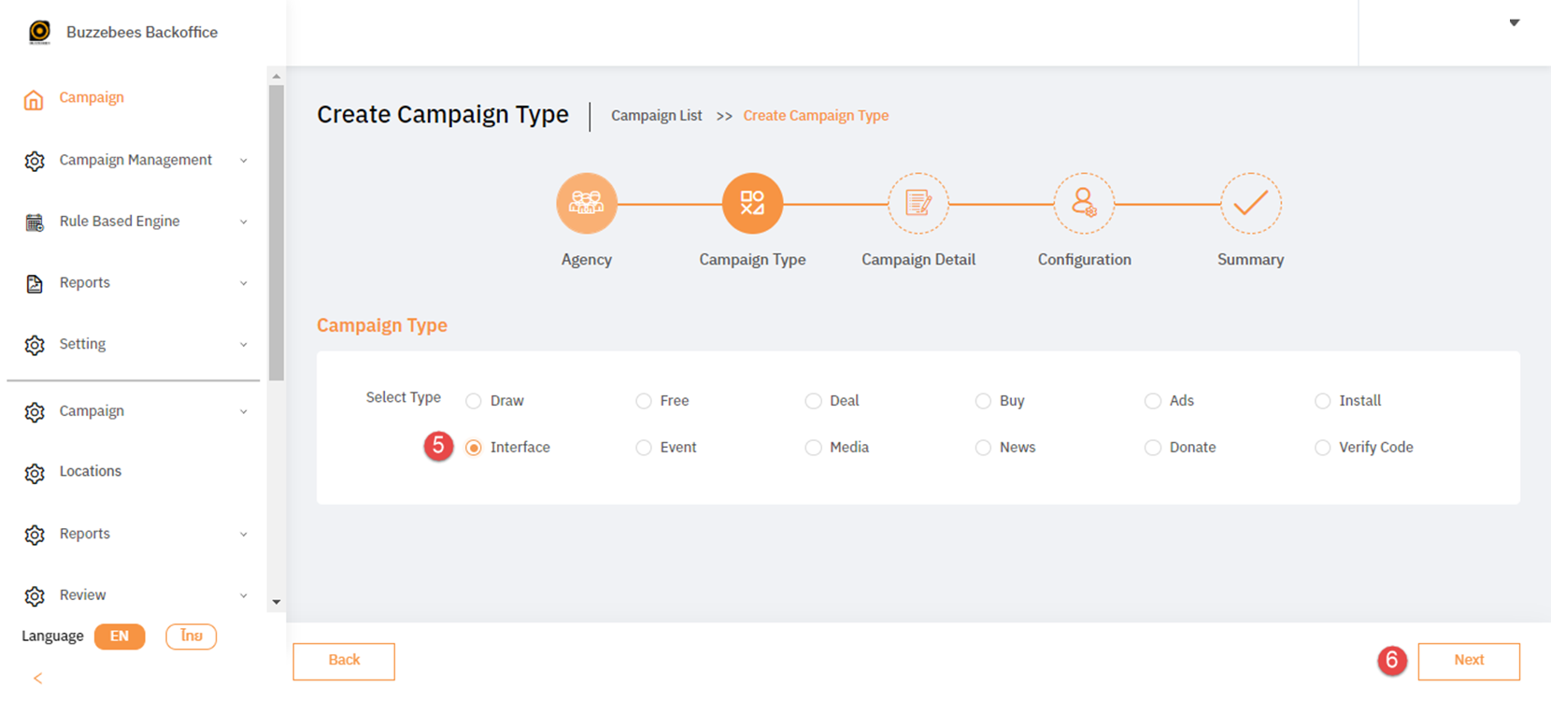
Task: Select the Locations gear icon
Action: coord(34,471)
